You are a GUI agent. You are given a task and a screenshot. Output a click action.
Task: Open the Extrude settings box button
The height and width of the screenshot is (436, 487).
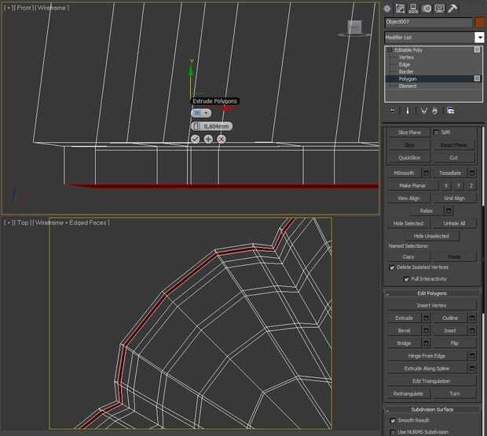click(426, 318)
